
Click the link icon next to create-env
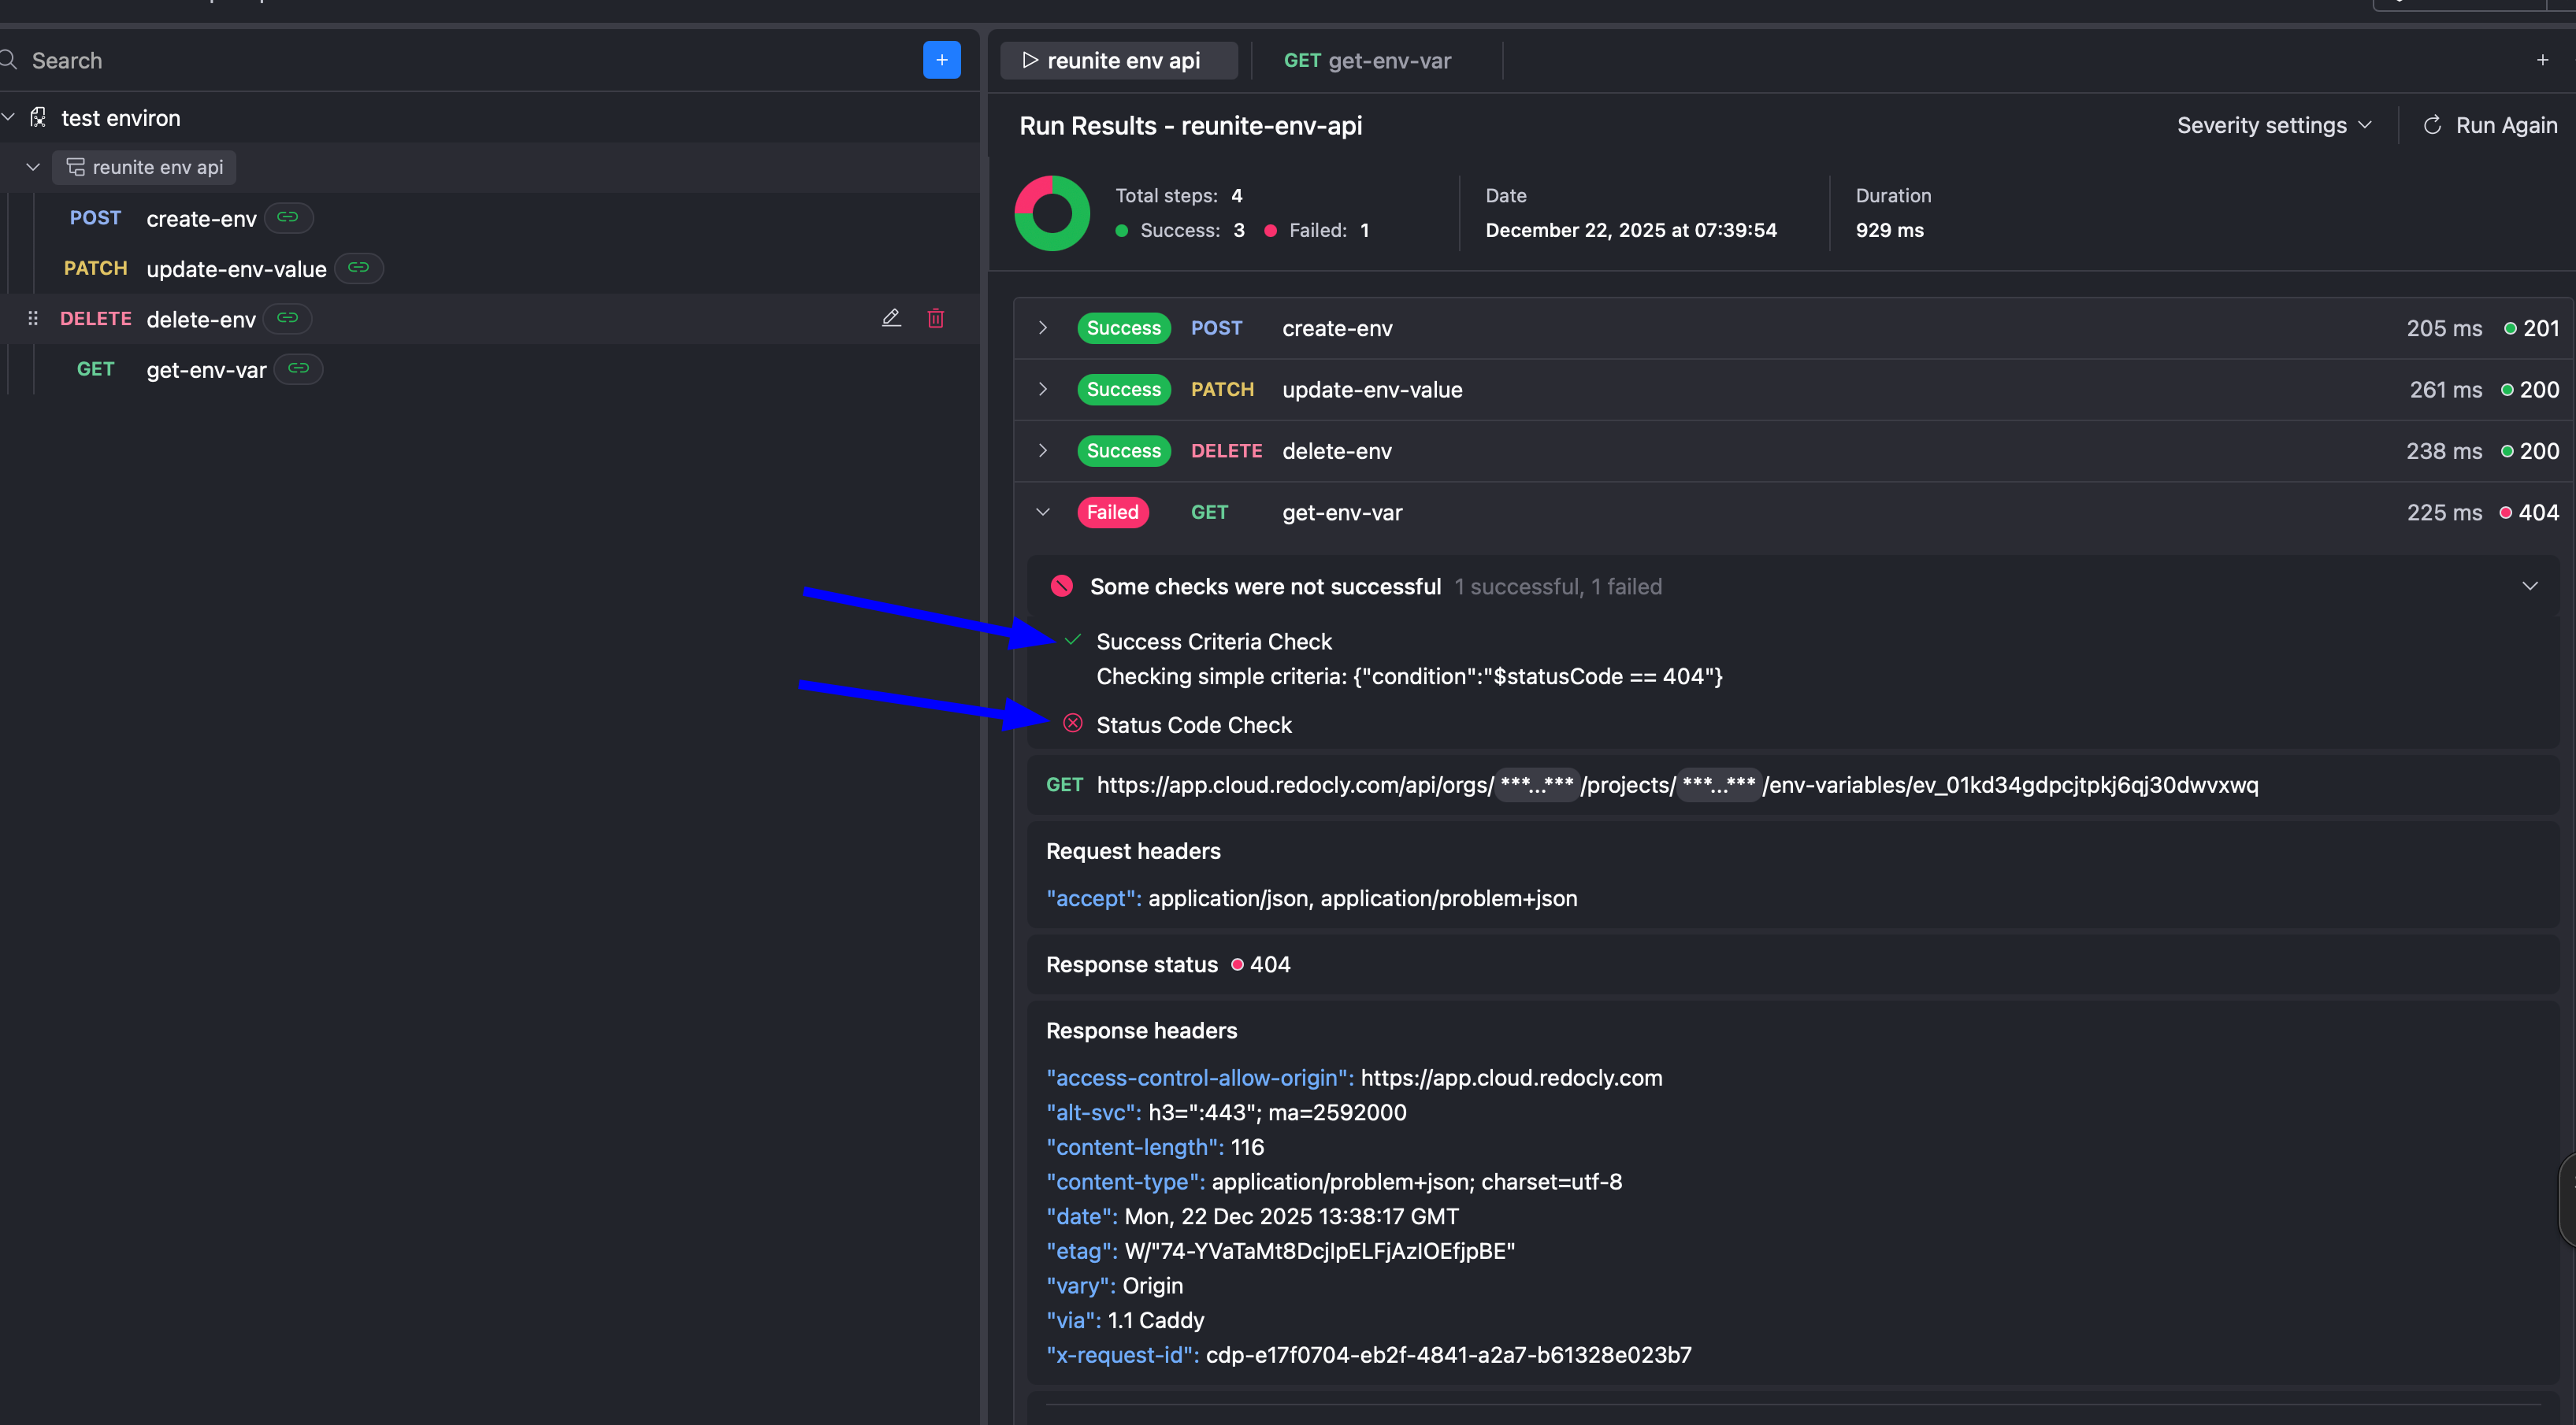(288, 218)
